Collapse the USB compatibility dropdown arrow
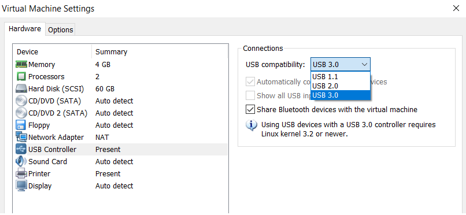 [x=364, y=65]
